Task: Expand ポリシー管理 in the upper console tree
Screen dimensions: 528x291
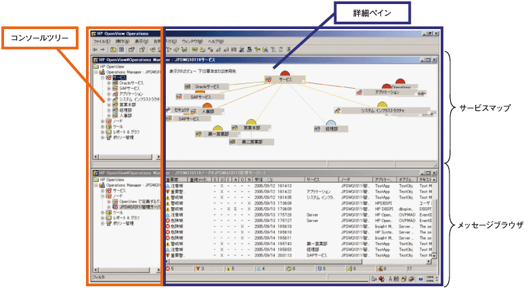Action: (103, 137)
